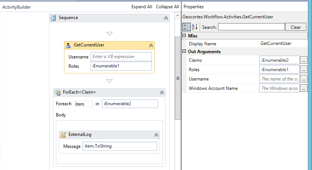312x170 pixels.
Task: Click the ForEach iEnumerable2 collection field
Action: pyautogui.click(x=130, y=104)
